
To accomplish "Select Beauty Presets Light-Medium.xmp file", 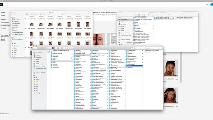I will (185, 19).
